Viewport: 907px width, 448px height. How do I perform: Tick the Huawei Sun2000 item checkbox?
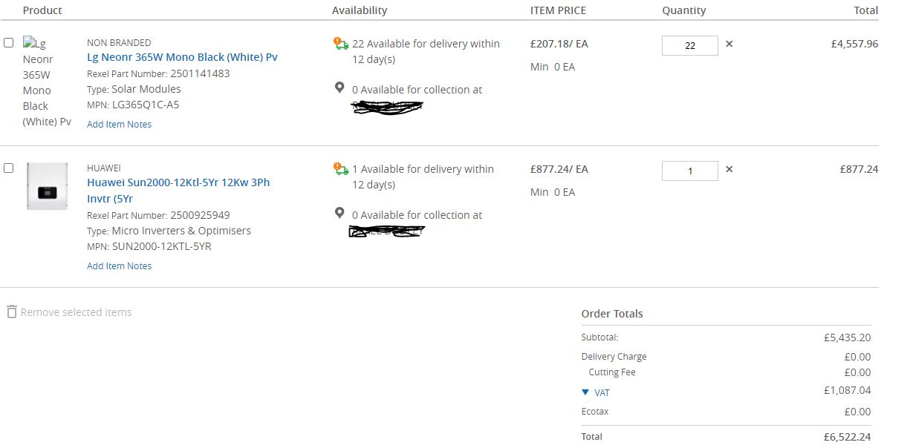[9, 168]
